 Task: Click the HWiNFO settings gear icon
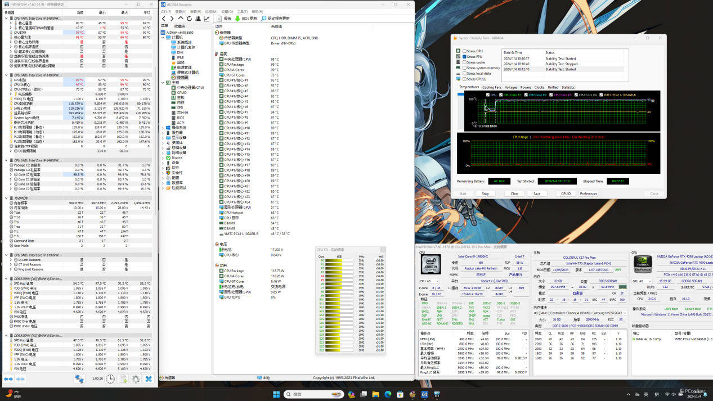[136, 379]
